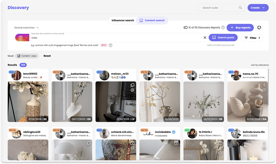Click the mention icon on home.no.711 post
The image size is (276, 164).
(x=264, y=90)
